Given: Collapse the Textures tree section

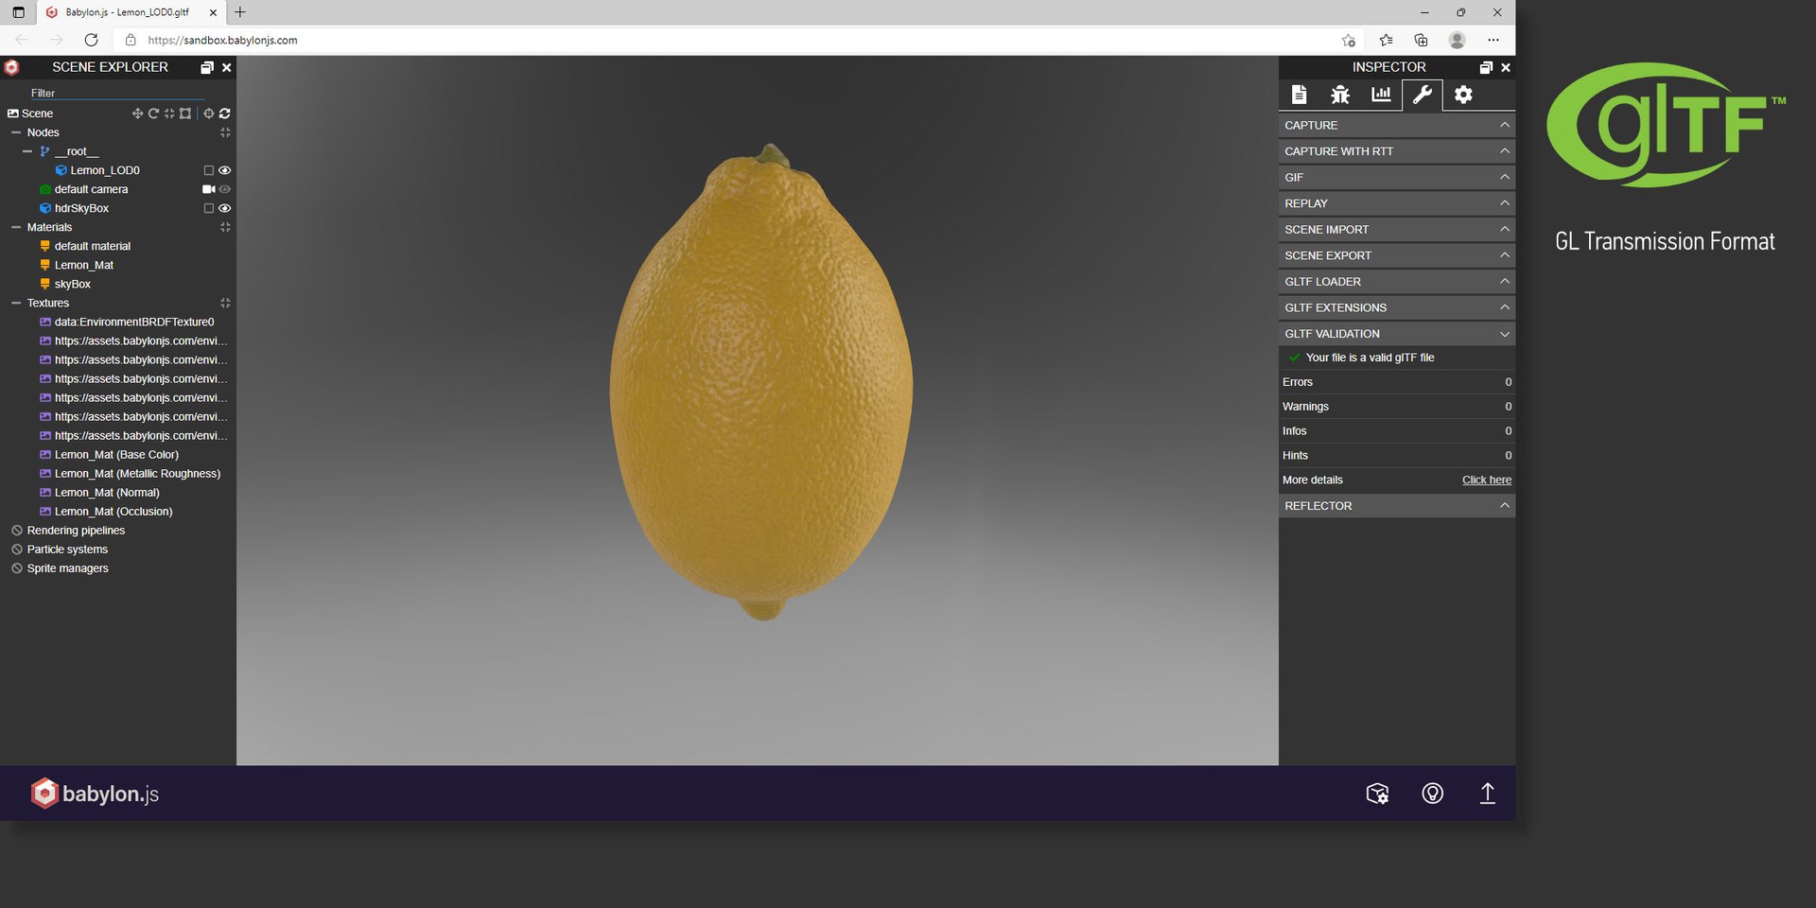Looking at the screenshot, I should [x=16, y=303].
